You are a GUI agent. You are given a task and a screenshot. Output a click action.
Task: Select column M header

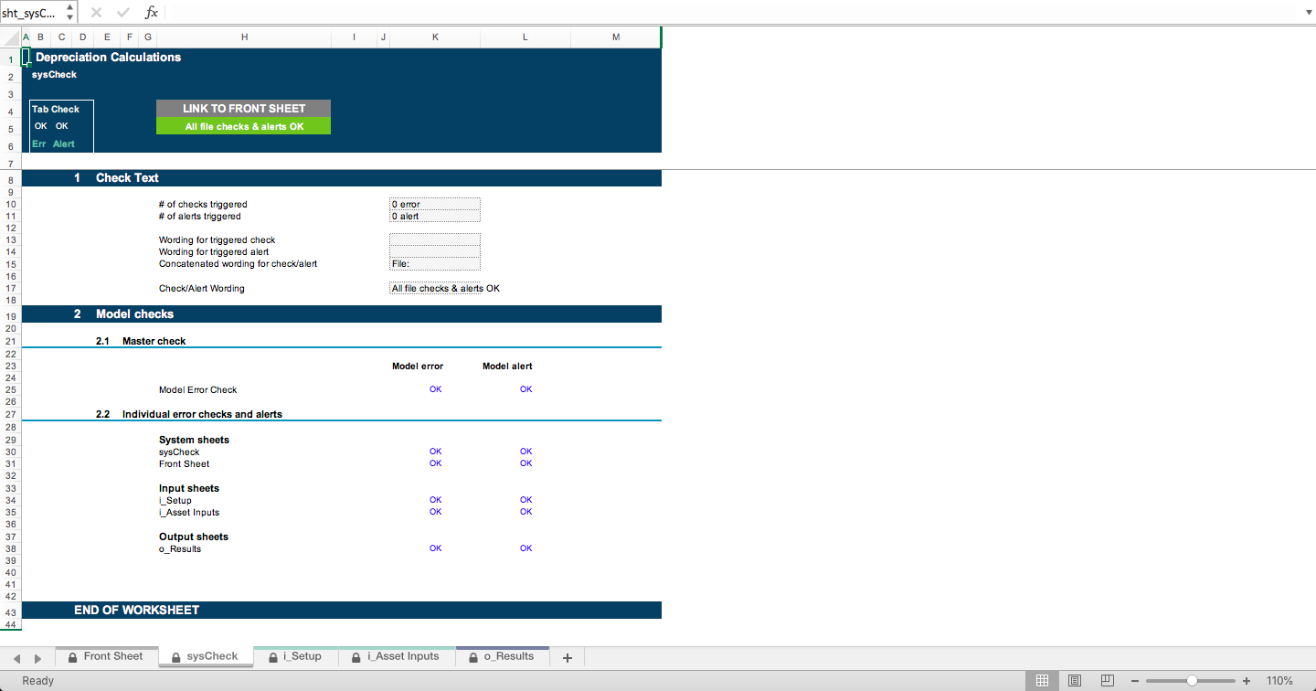616,37
